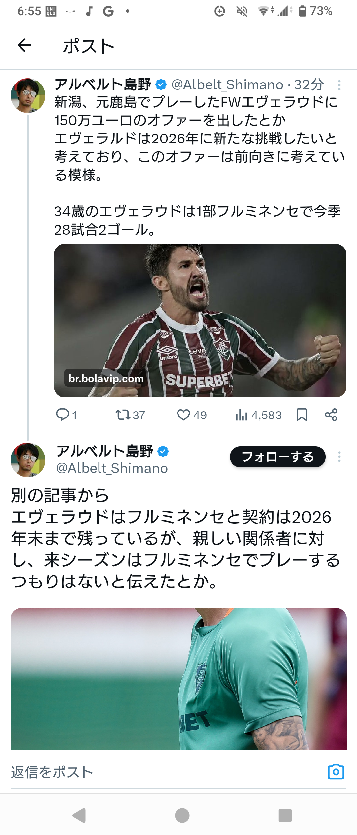
Task: Repost the tweet with 37 reposts
Action: point(123,415)
